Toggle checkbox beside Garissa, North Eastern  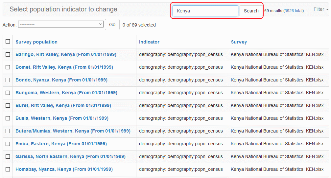coord(8,157)
